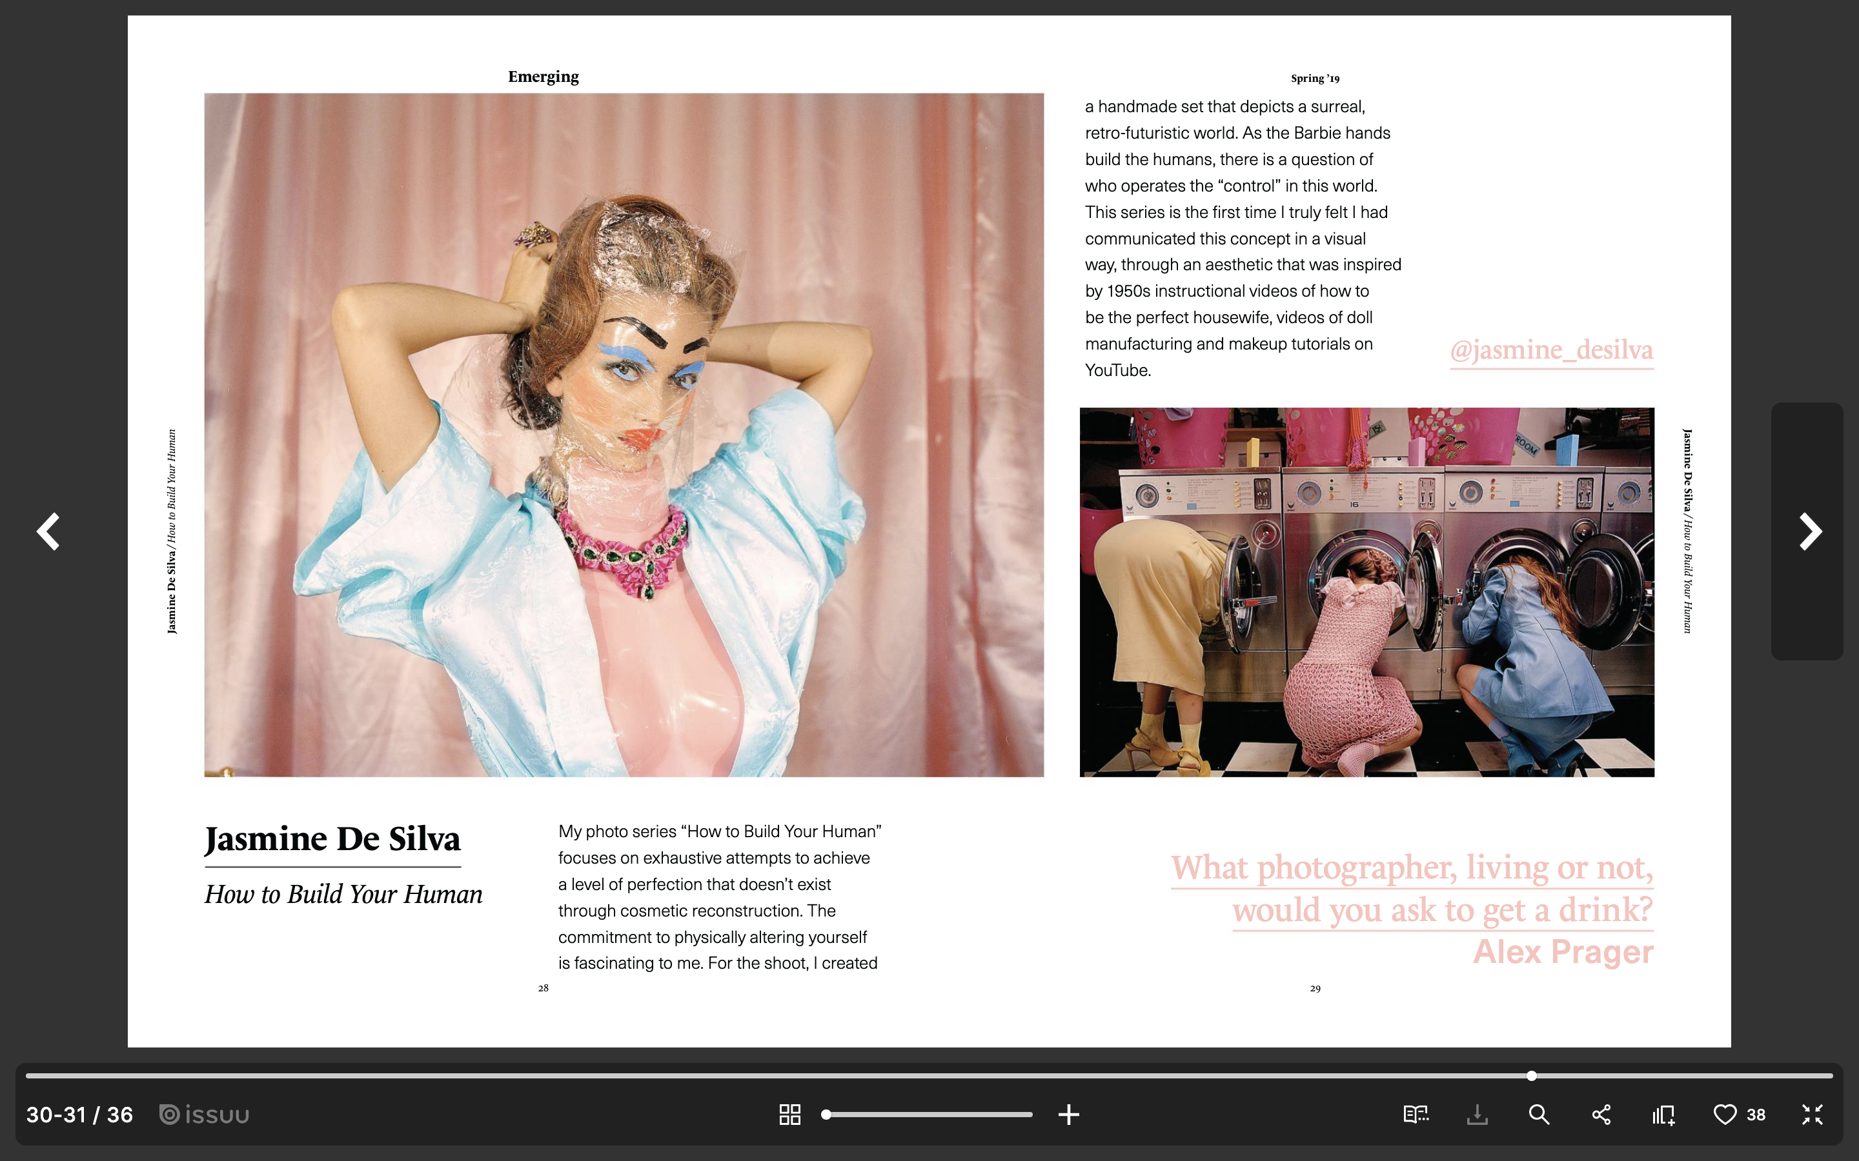Viewport: 1859px width, 1161px height.
Task: Click the laundromat photo on right page
Action: tap(1366, 592)
